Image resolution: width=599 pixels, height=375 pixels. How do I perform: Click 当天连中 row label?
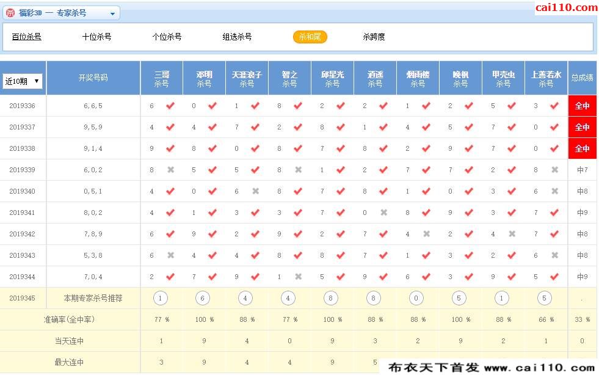pos(69,341)
